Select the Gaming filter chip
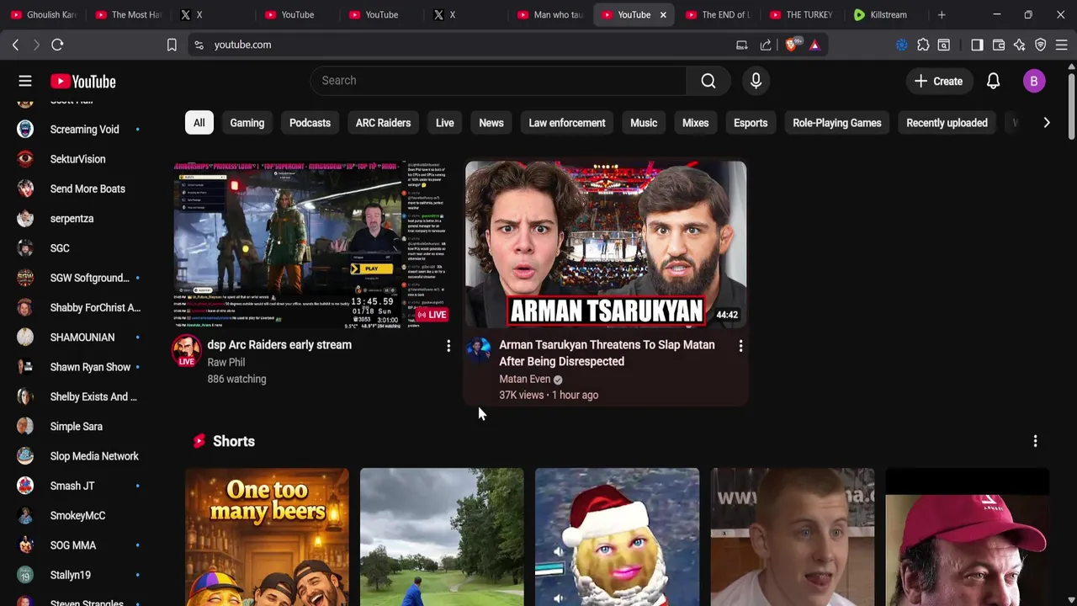Image resolution: width=1077 pixels, height=606 pixels. click(x=247, y=123)
